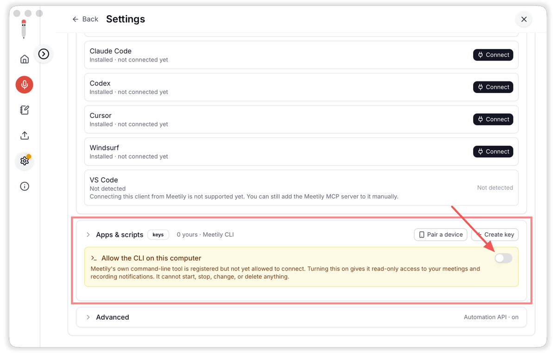556x353 pixels.
Task: Open the settings gear icon in sidebar
Action: point(25,161)
